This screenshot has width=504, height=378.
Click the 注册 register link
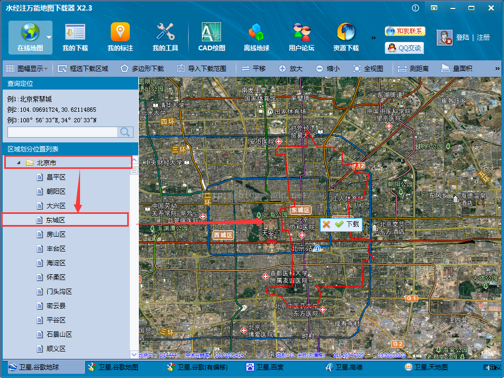pyautogui.click(x=483, y=37)
